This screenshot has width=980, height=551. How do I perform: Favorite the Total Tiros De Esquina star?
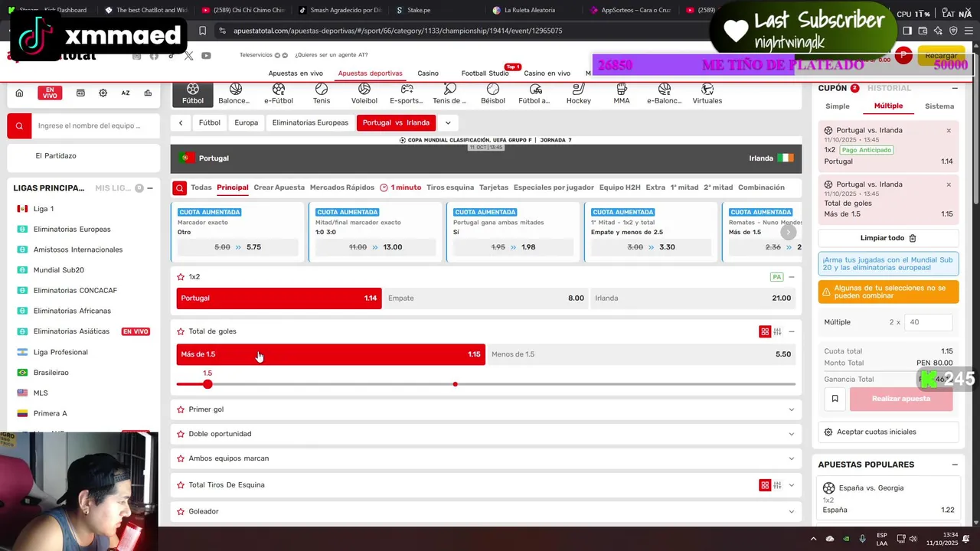tap(181, 485)
